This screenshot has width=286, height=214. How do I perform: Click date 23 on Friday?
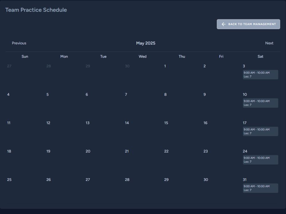click(x=206, y=151)
